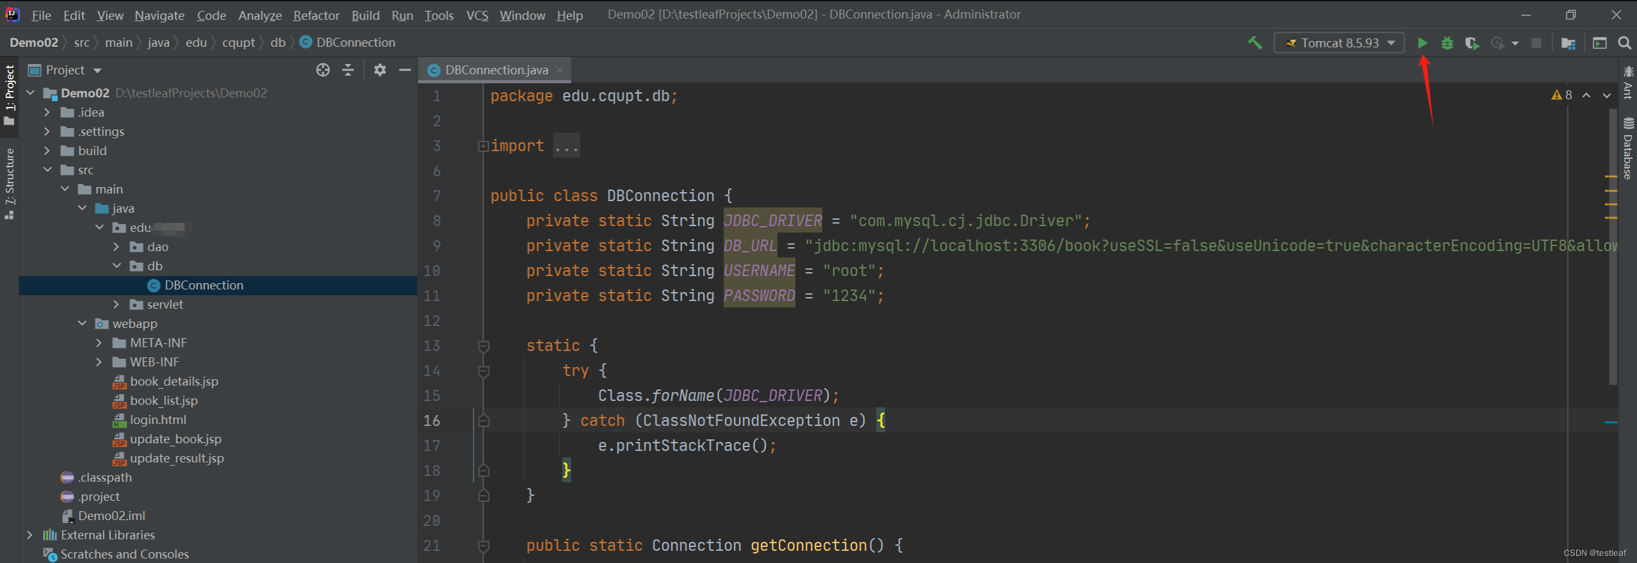Fold the try block at line 14
Image resolution: width=1637 pixels, height=563 pixels.
click(484, 371)
